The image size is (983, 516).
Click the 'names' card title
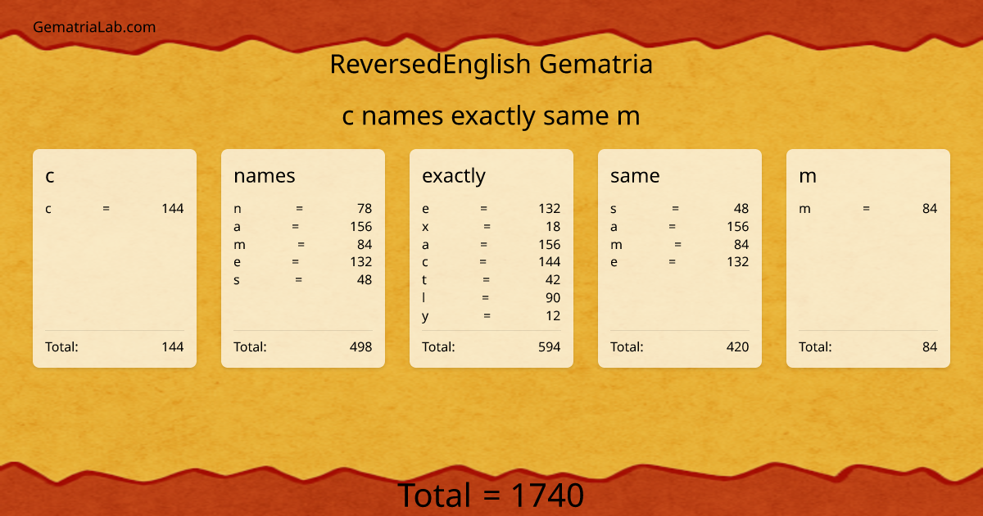click(265, 175)
